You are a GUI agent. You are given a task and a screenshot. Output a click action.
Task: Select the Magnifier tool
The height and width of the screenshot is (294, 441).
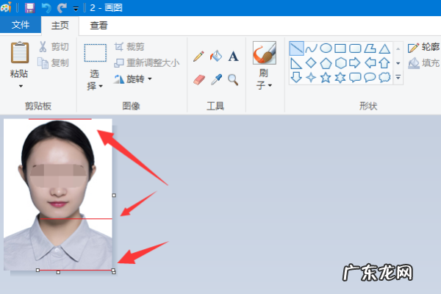233,79
